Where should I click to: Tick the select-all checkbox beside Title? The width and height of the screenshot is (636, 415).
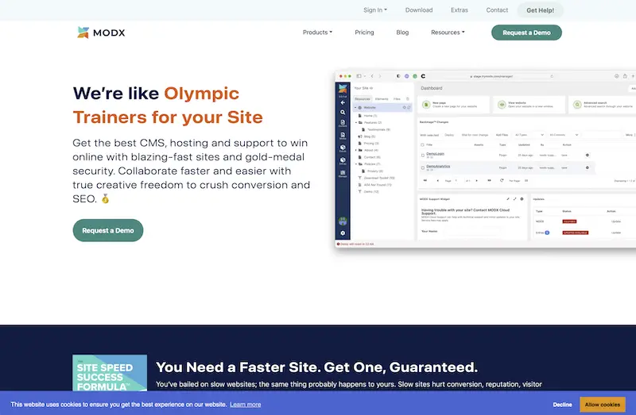click(x=423, y=144)
